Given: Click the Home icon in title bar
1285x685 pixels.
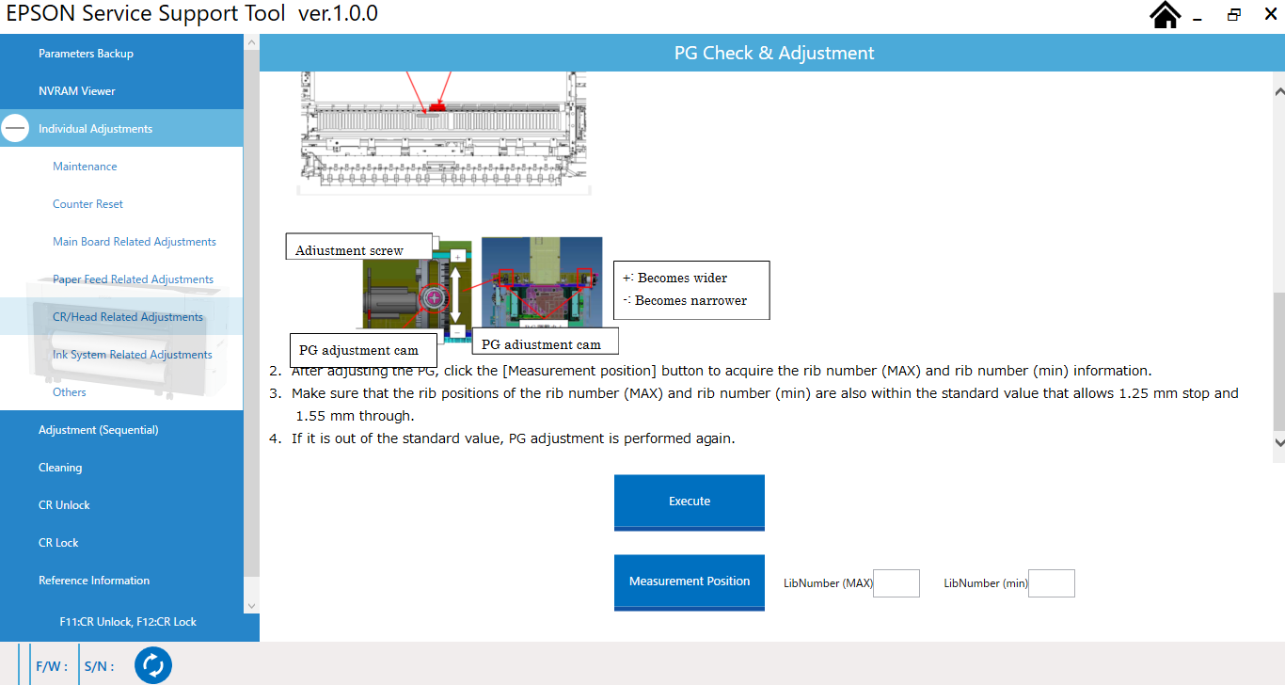Looking at the screenshot, I should 1165,15.
